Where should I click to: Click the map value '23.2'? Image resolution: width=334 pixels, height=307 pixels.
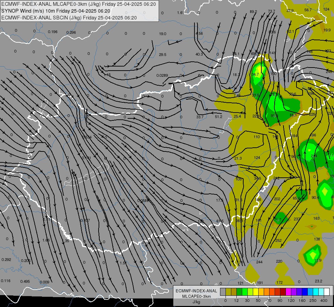(x=318, y=281)
